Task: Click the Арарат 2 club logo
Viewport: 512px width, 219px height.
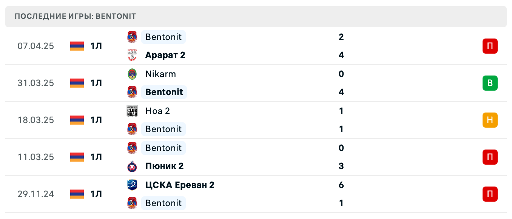Action: coord(132,55)
